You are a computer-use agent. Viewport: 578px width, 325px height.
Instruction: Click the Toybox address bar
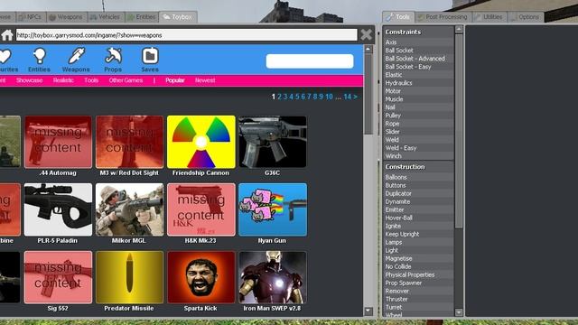coord(187,35)
